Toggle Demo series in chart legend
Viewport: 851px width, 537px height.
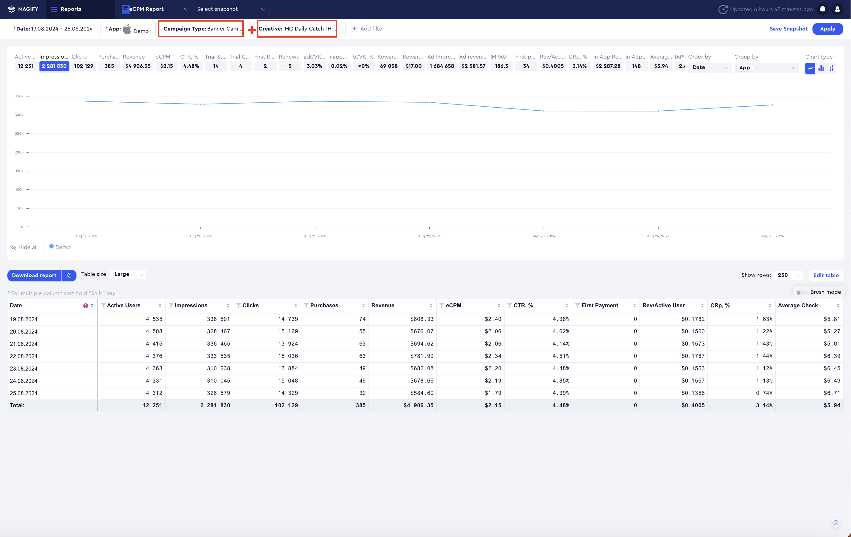[60, 247]
